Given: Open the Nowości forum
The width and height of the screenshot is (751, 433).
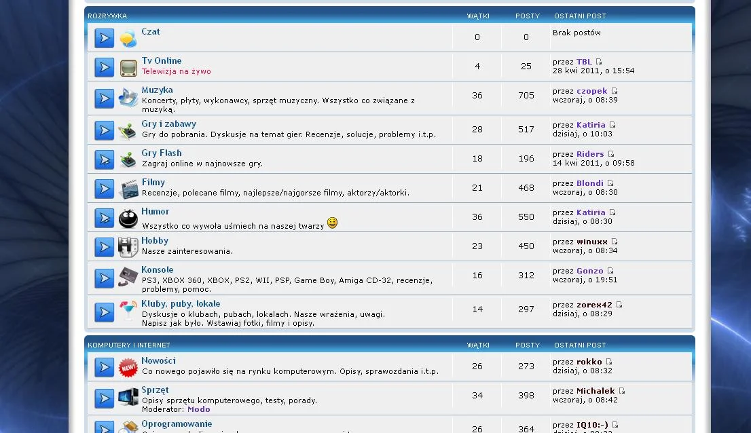Looking at the screenshot, I should [158, 361].
